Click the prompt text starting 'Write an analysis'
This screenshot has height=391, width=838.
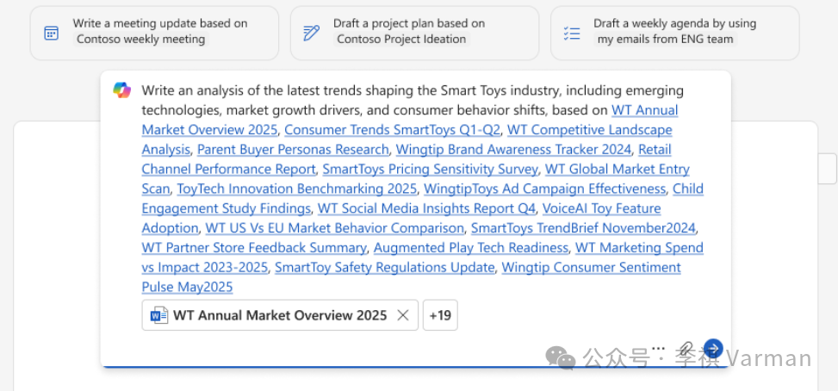tap(412, 101)
